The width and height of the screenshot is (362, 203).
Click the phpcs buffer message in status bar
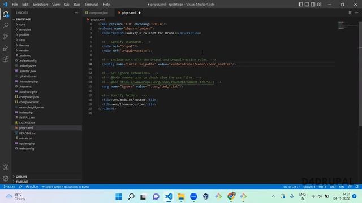click(66, 187)
